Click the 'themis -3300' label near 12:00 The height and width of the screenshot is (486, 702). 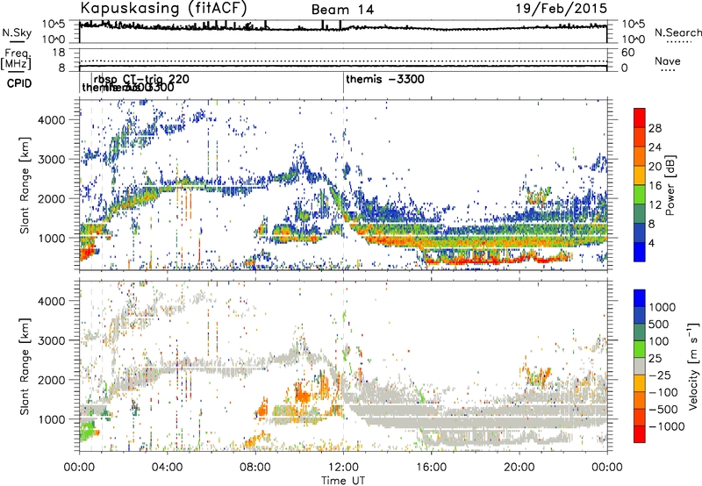pyautogui.click(x=385, y=79)
